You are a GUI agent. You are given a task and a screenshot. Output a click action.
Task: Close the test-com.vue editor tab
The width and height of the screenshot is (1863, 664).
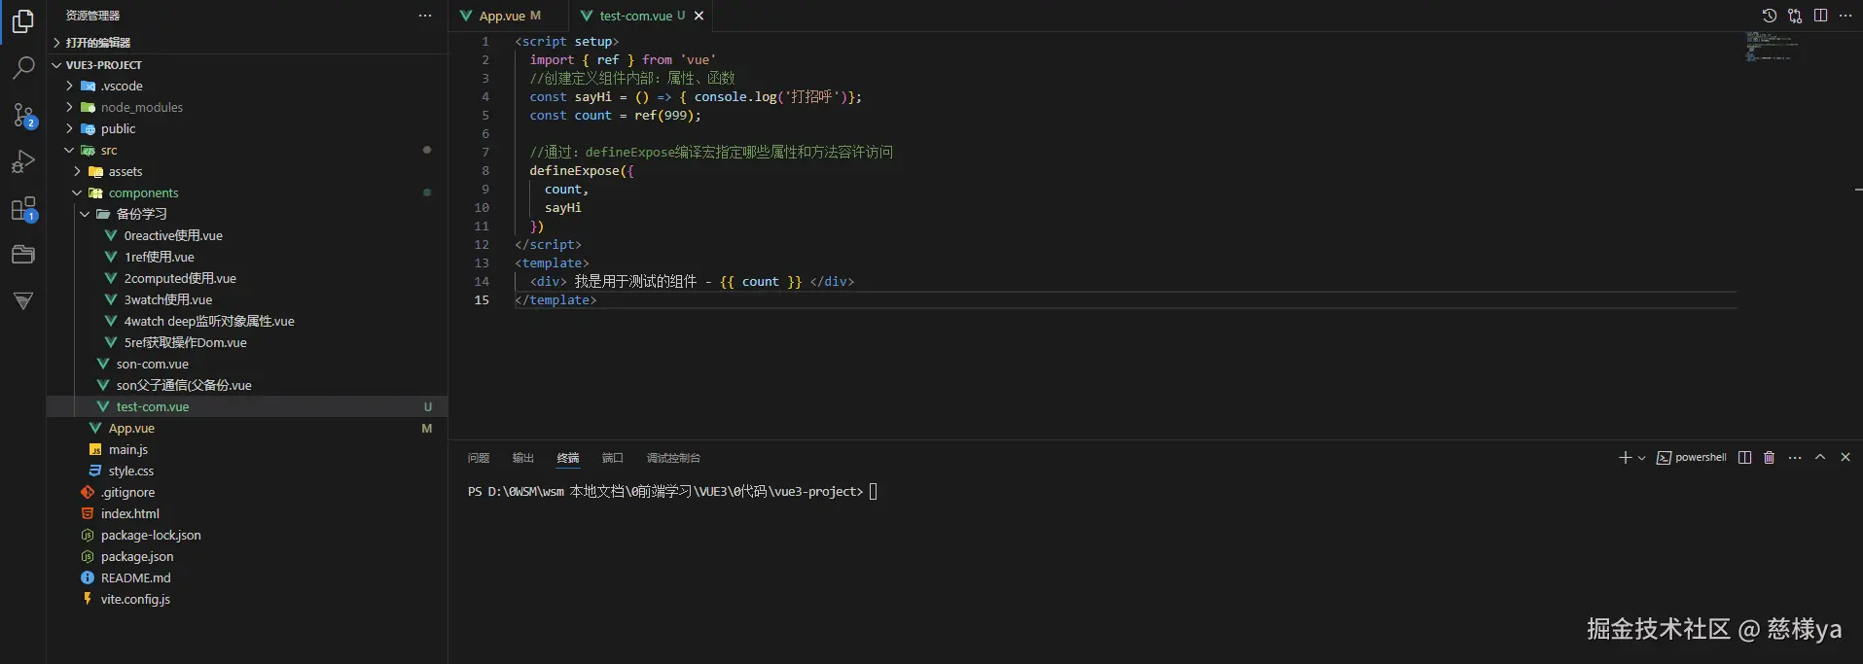699,16
